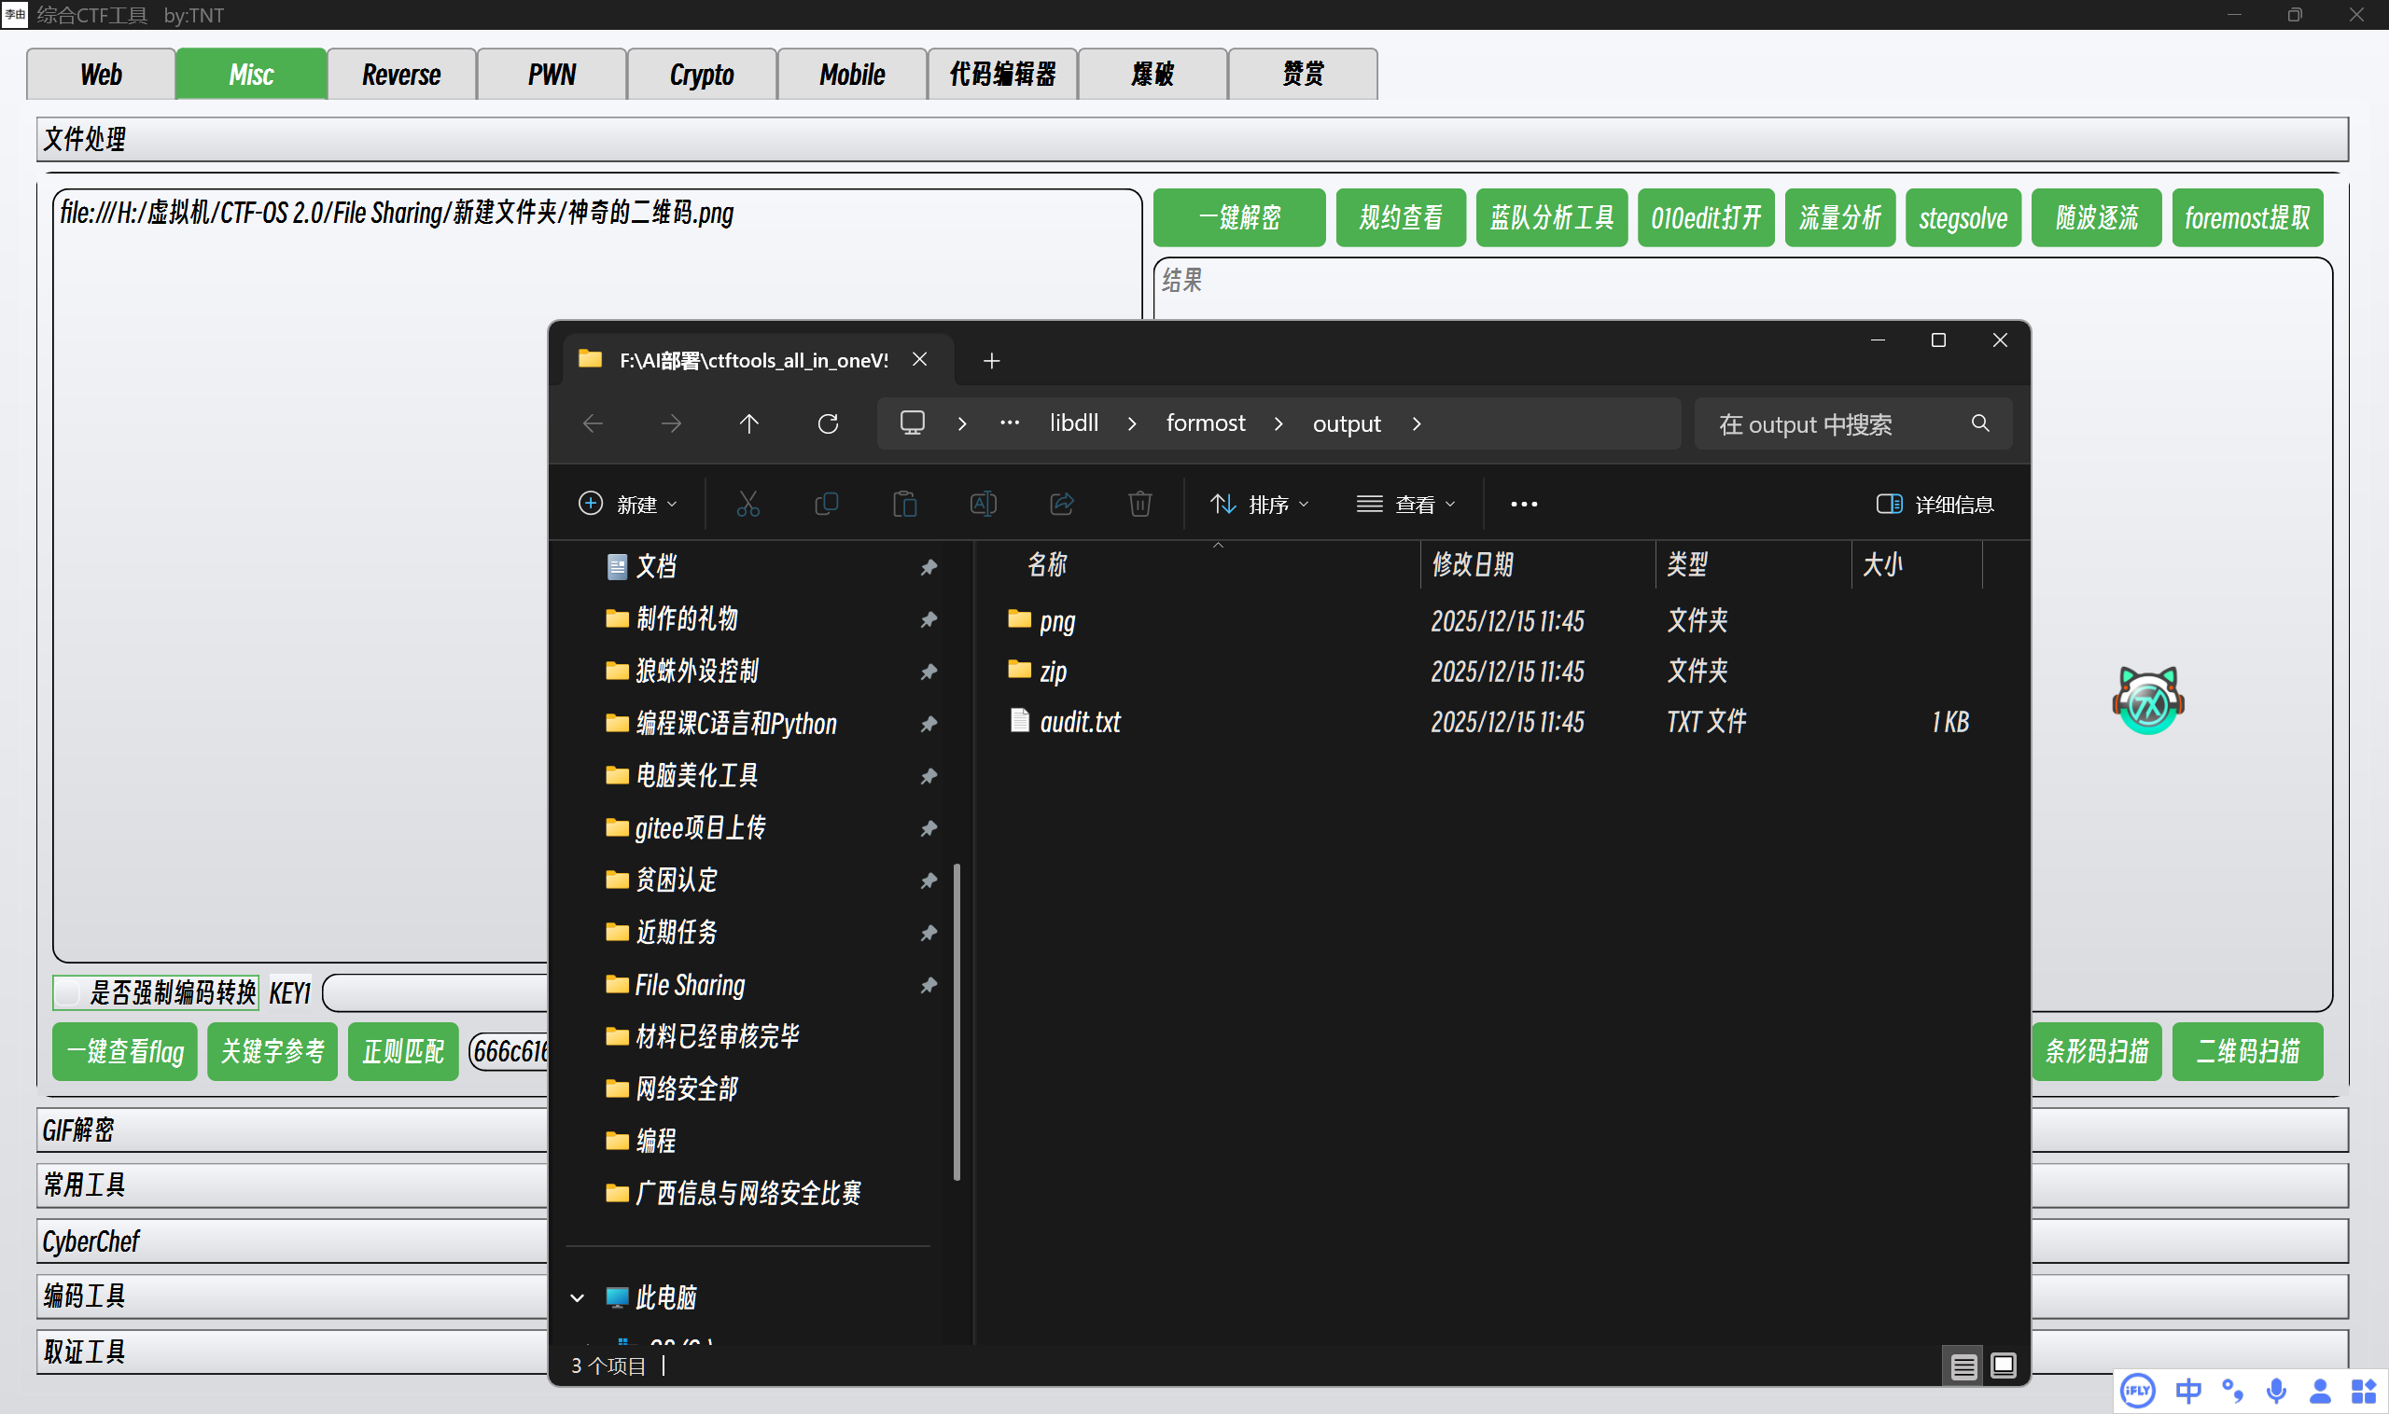Click the cut scissors icon

click(x=748, y=503)
